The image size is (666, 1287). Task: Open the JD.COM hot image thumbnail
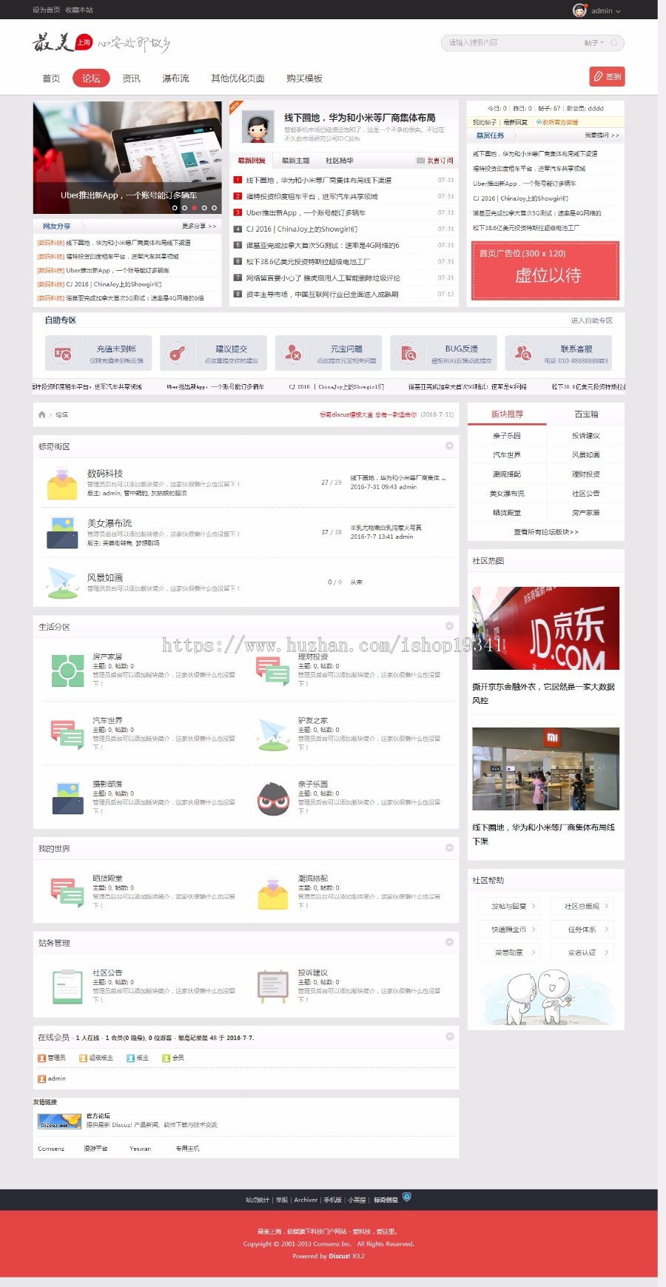tap(545, 628)
